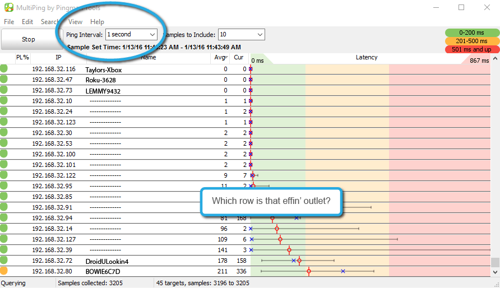500x288 pixels.
Task: Click the IP column header
Action: [58, 57]
